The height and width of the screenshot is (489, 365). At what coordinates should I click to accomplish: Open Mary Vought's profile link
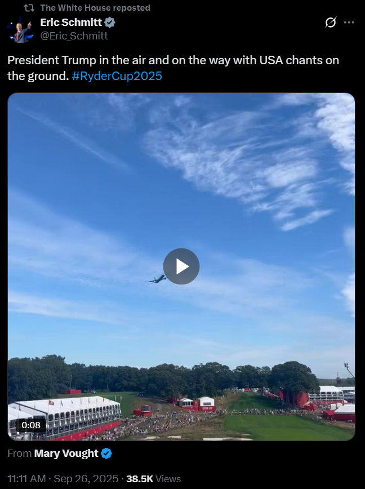66,454
